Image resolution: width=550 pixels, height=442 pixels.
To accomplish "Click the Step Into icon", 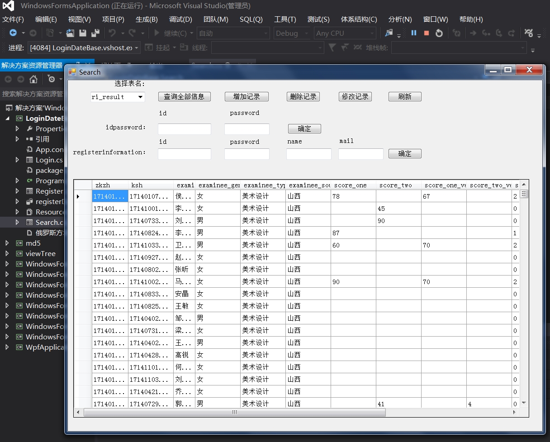I will click(486, 33).
